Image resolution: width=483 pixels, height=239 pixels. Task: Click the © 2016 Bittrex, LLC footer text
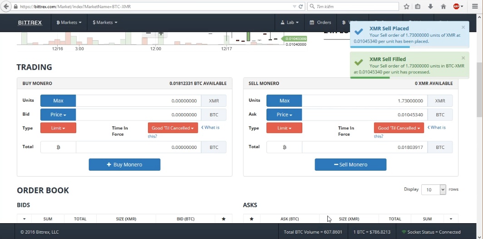tap(39, 232)
